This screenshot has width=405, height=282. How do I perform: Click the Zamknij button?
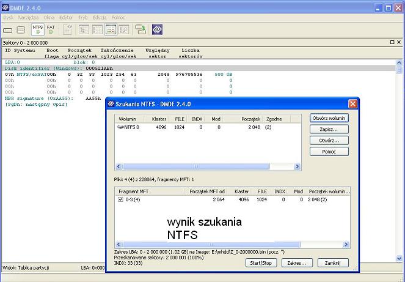(x=333, y=263)
